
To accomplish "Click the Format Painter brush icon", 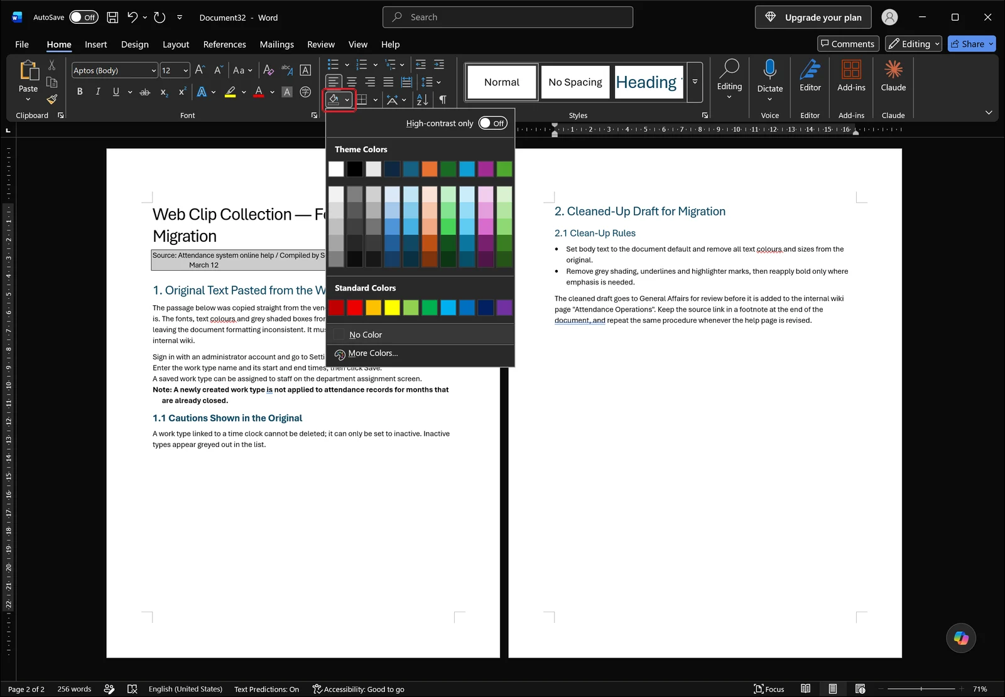I will click(52, 99).
